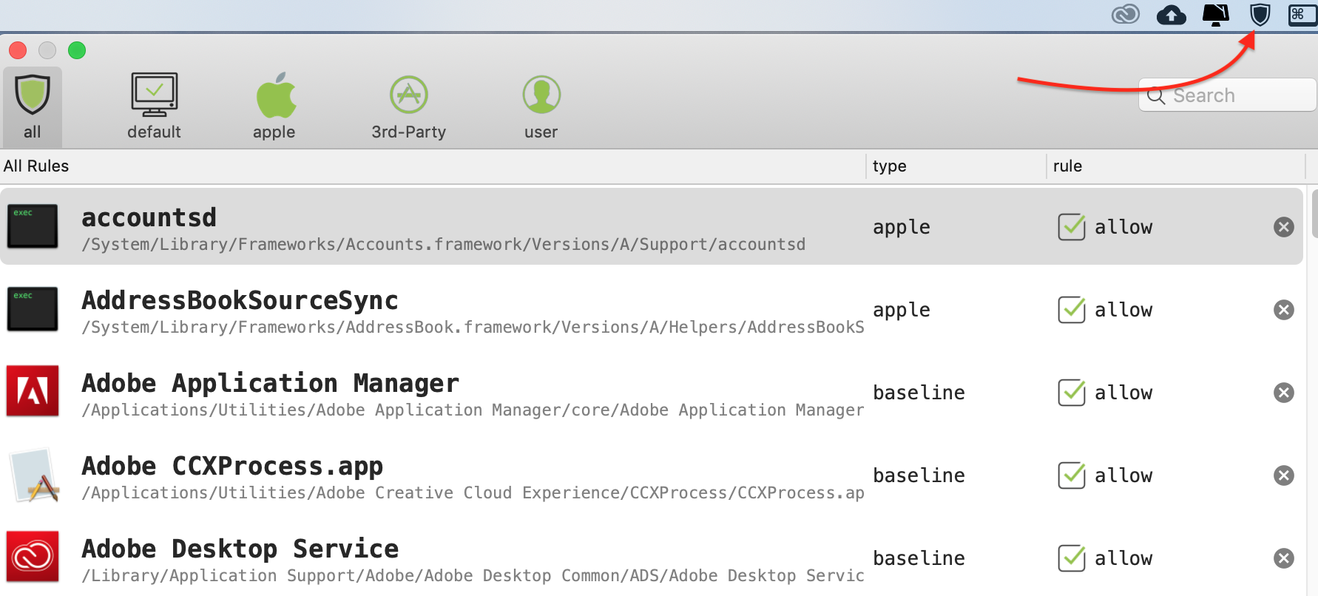
Task: Select the Adobe CCXProcess.app row icon
Action: pos(33,475)
